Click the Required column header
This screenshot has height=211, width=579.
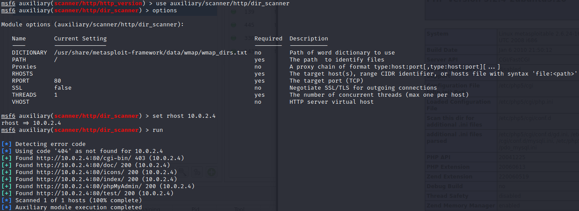pyautogui.click(x=268, y=39)
